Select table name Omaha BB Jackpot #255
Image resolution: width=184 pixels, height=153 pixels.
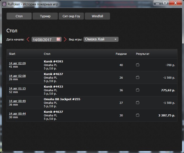[x=62, y=99]
